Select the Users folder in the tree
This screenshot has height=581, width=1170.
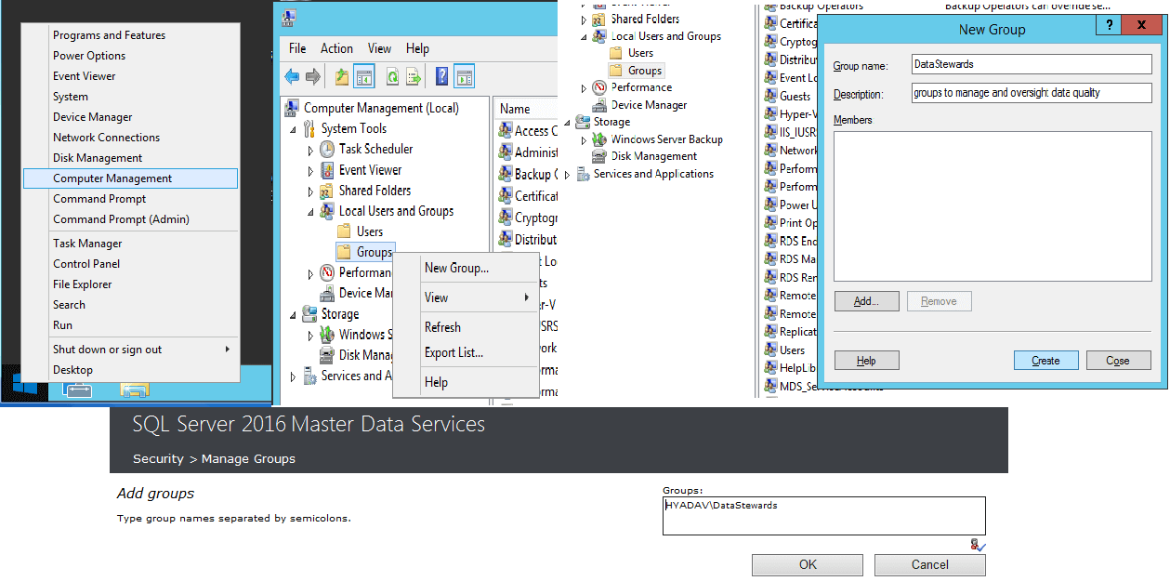pyautogui.click(x=370, y=231)
